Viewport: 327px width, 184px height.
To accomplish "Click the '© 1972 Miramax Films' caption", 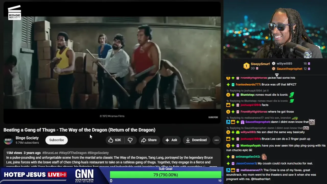I will (x=112, y=116).
